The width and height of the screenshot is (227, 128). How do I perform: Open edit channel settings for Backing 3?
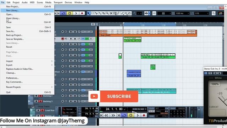(x=79, y=101)
